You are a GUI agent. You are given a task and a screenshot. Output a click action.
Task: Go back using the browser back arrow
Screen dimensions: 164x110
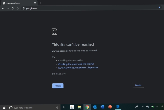[3, 8]
